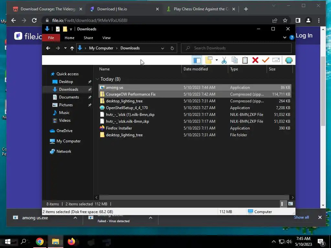Switch to large icons view button

coord(291,204)
